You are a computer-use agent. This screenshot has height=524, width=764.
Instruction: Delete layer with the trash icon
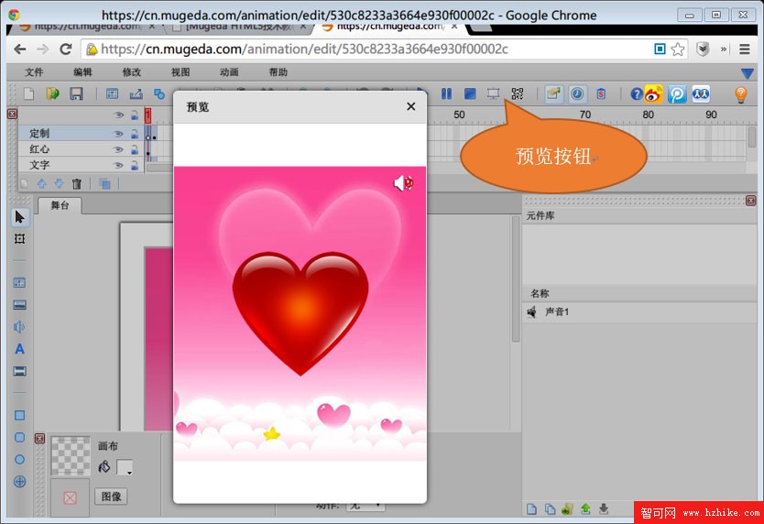click(77, 184)
